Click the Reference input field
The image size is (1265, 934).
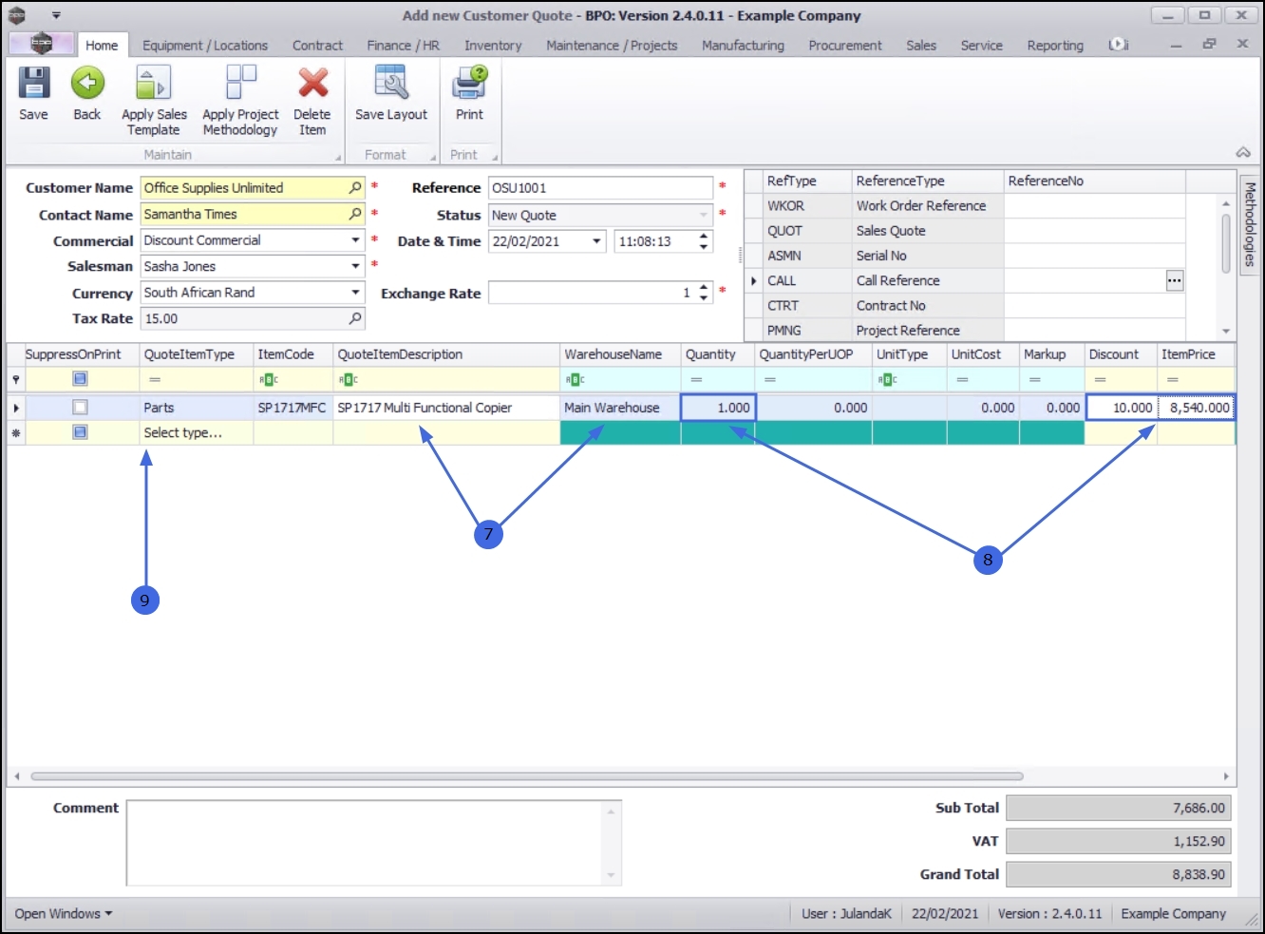click(600, 188)
